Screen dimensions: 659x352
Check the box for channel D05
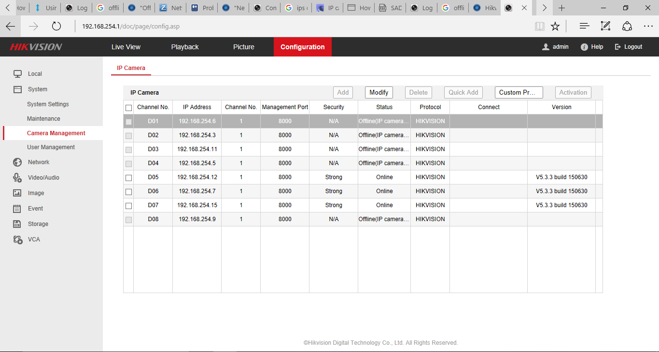coord(128,178)
